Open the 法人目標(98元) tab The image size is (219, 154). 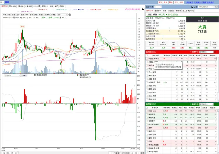point(188,11)
